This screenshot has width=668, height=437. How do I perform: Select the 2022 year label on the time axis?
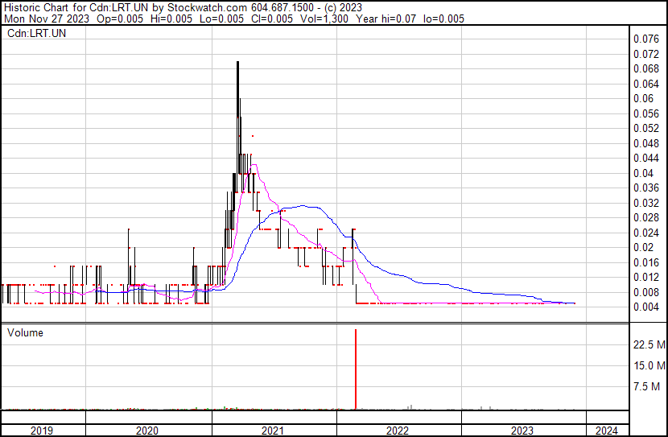click(398, 431)
